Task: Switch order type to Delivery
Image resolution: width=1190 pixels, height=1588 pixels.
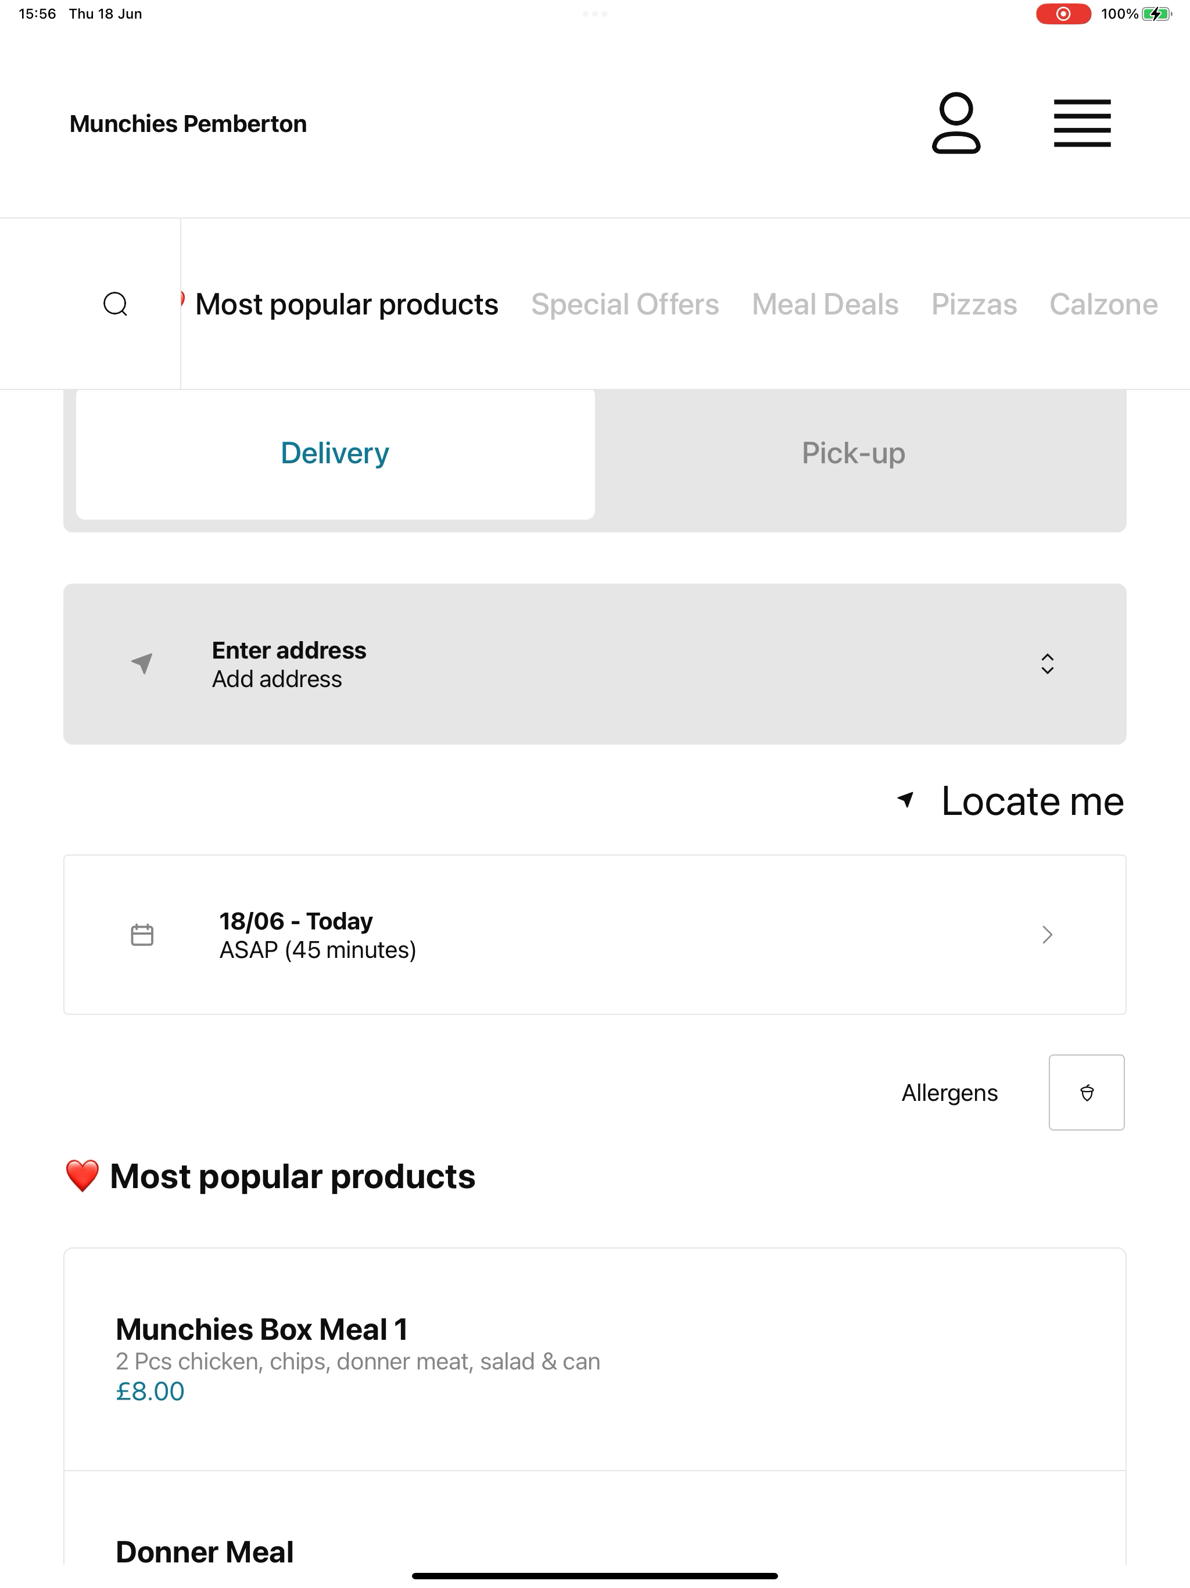Action: pyautogui.click(x=335, y=453)
